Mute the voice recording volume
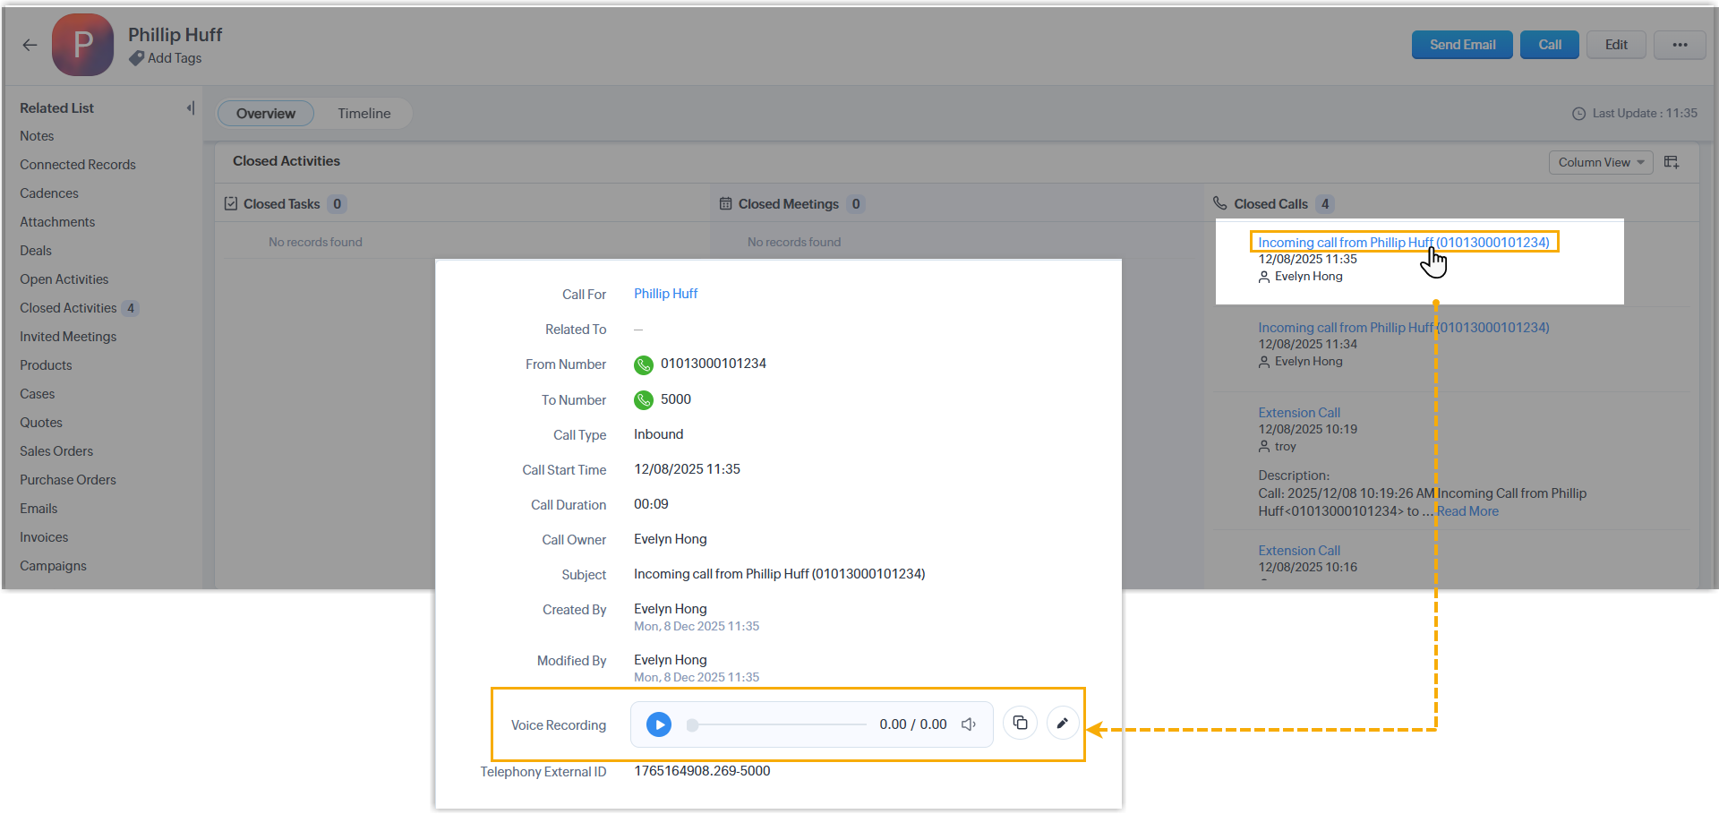 [x=969, y=724]
